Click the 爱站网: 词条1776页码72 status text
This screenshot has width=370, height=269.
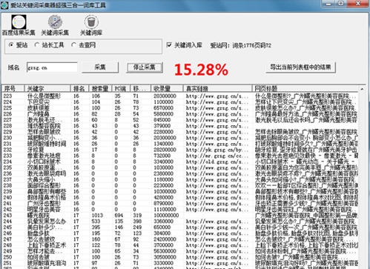coord(240,45)
